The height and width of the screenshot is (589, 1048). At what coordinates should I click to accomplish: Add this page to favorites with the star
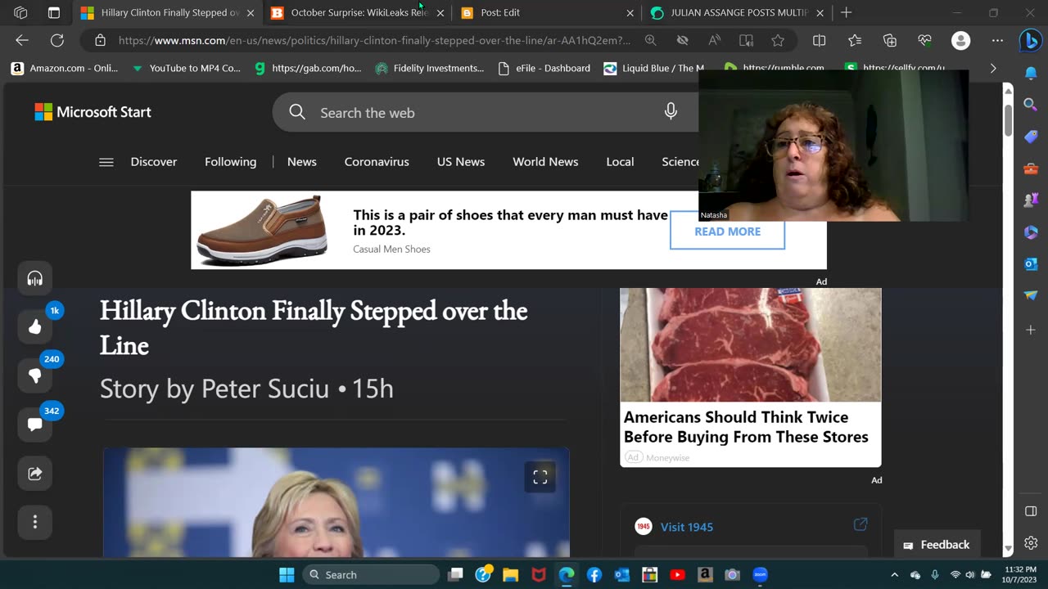click(x=778, y=40)
